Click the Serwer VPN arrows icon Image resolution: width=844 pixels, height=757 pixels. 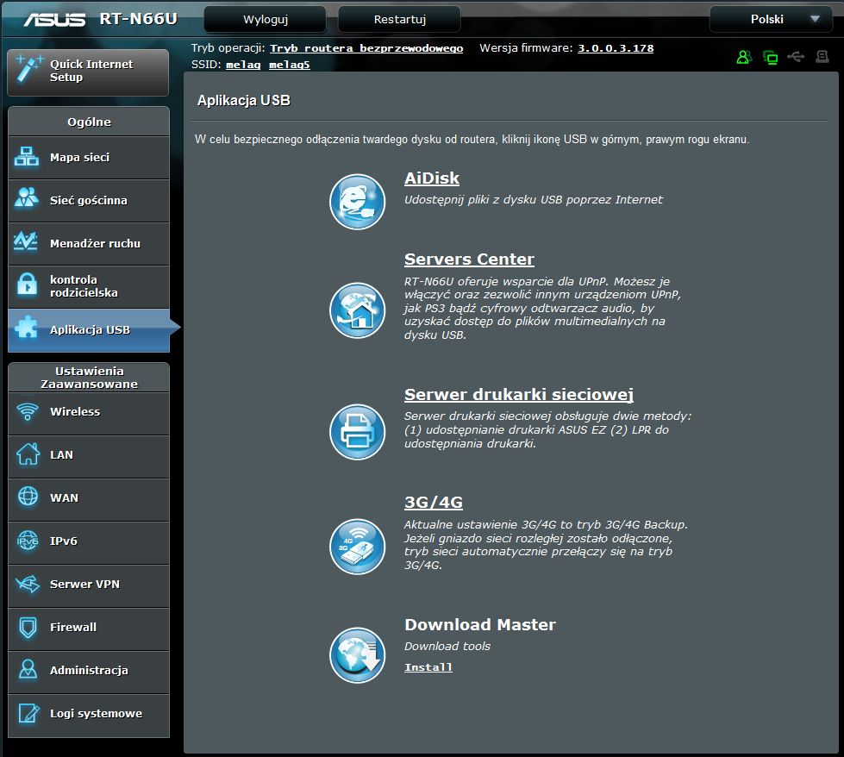point(28,584)
